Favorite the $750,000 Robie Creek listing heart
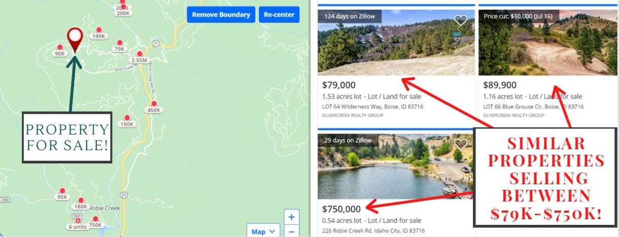This screenshot has width=619, height=237. click(460, 144)
